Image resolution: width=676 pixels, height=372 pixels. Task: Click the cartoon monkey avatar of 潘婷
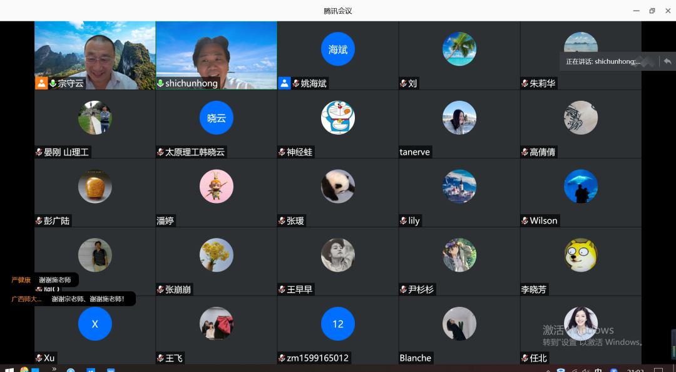pyautogui.click(x=217, y=187)
